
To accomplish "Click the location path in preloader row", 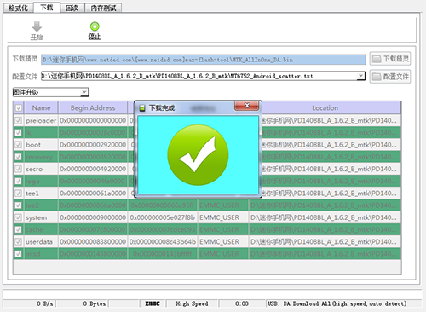I will (x=331, y=120).
